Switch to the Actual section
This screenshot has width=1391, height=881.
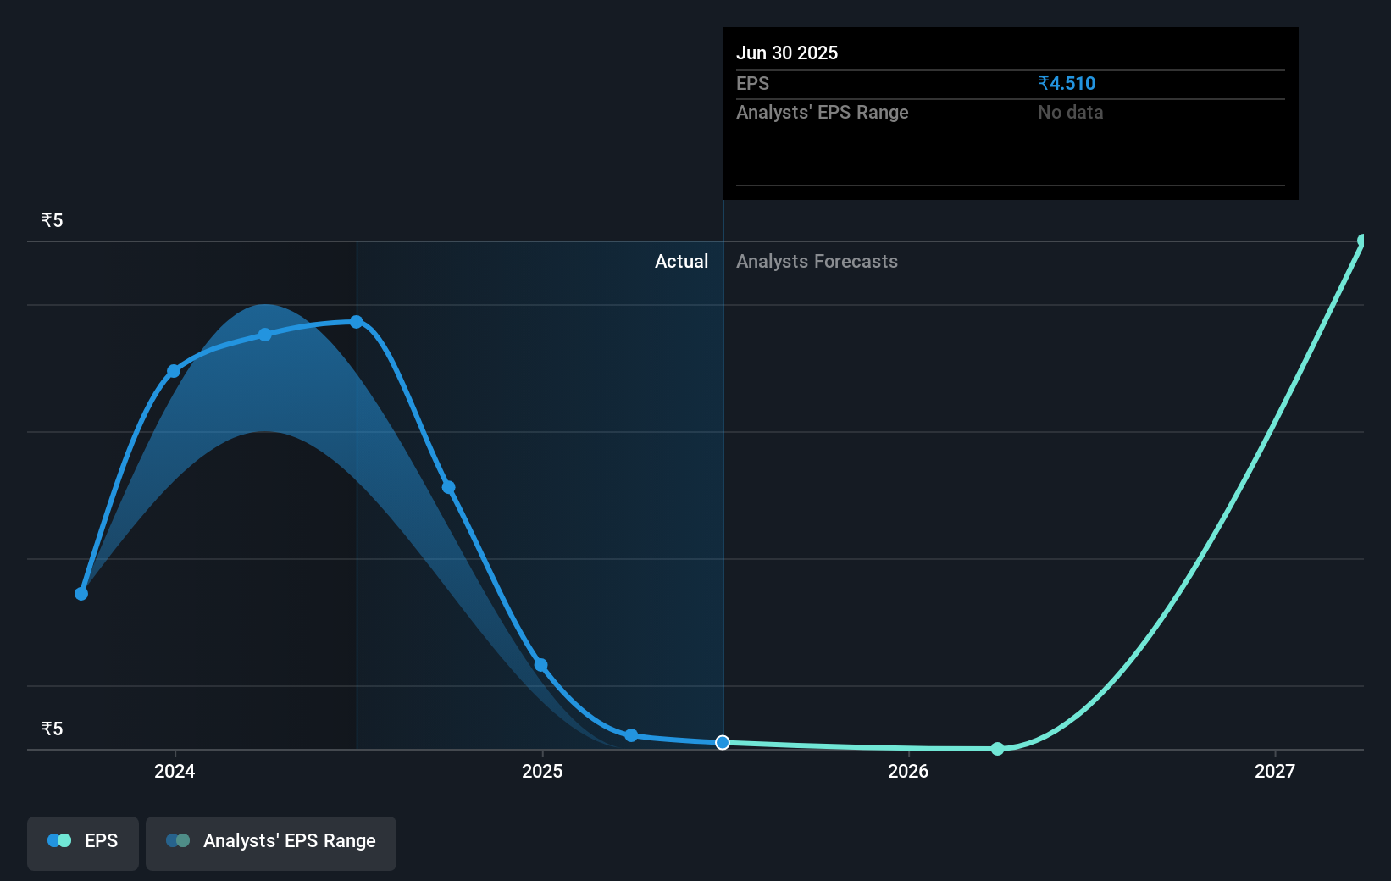[681, 261]
